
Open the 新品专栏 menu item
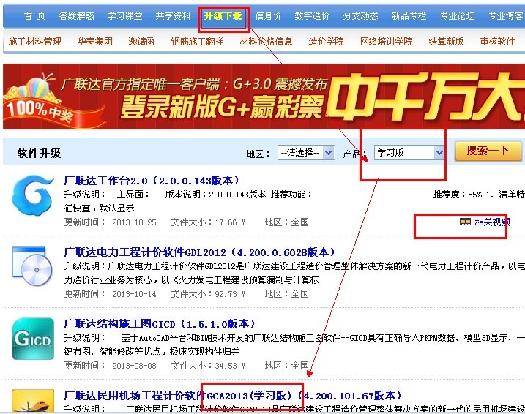pos(409,16)
